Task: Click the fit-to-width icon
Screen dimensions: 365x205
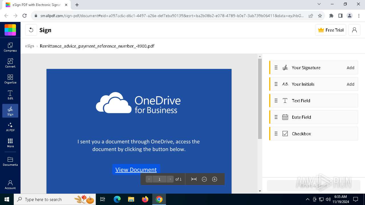Action: (x=194, y=179)
